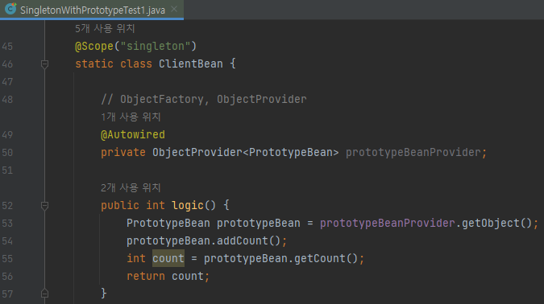The width and height of the screenshot is (544, 304).
Task: Click line number 53 in gutter
Action: coord(7,224)
